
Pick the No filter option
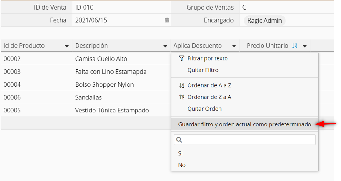click(182, 165)
